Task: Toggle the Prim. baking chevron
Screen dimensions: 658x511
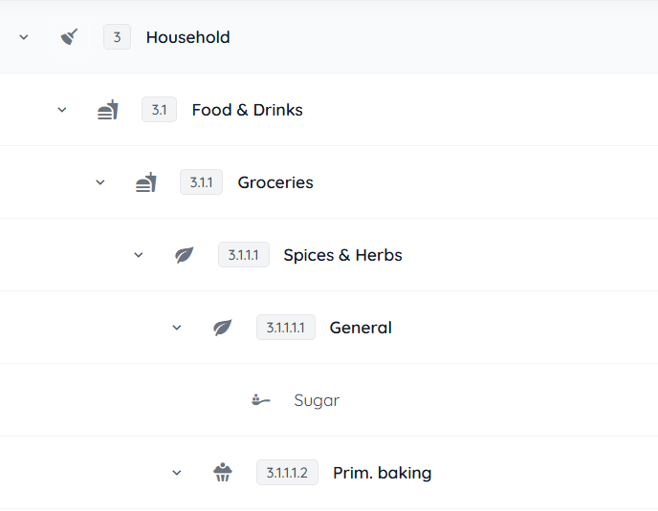Action: [177, 473]
